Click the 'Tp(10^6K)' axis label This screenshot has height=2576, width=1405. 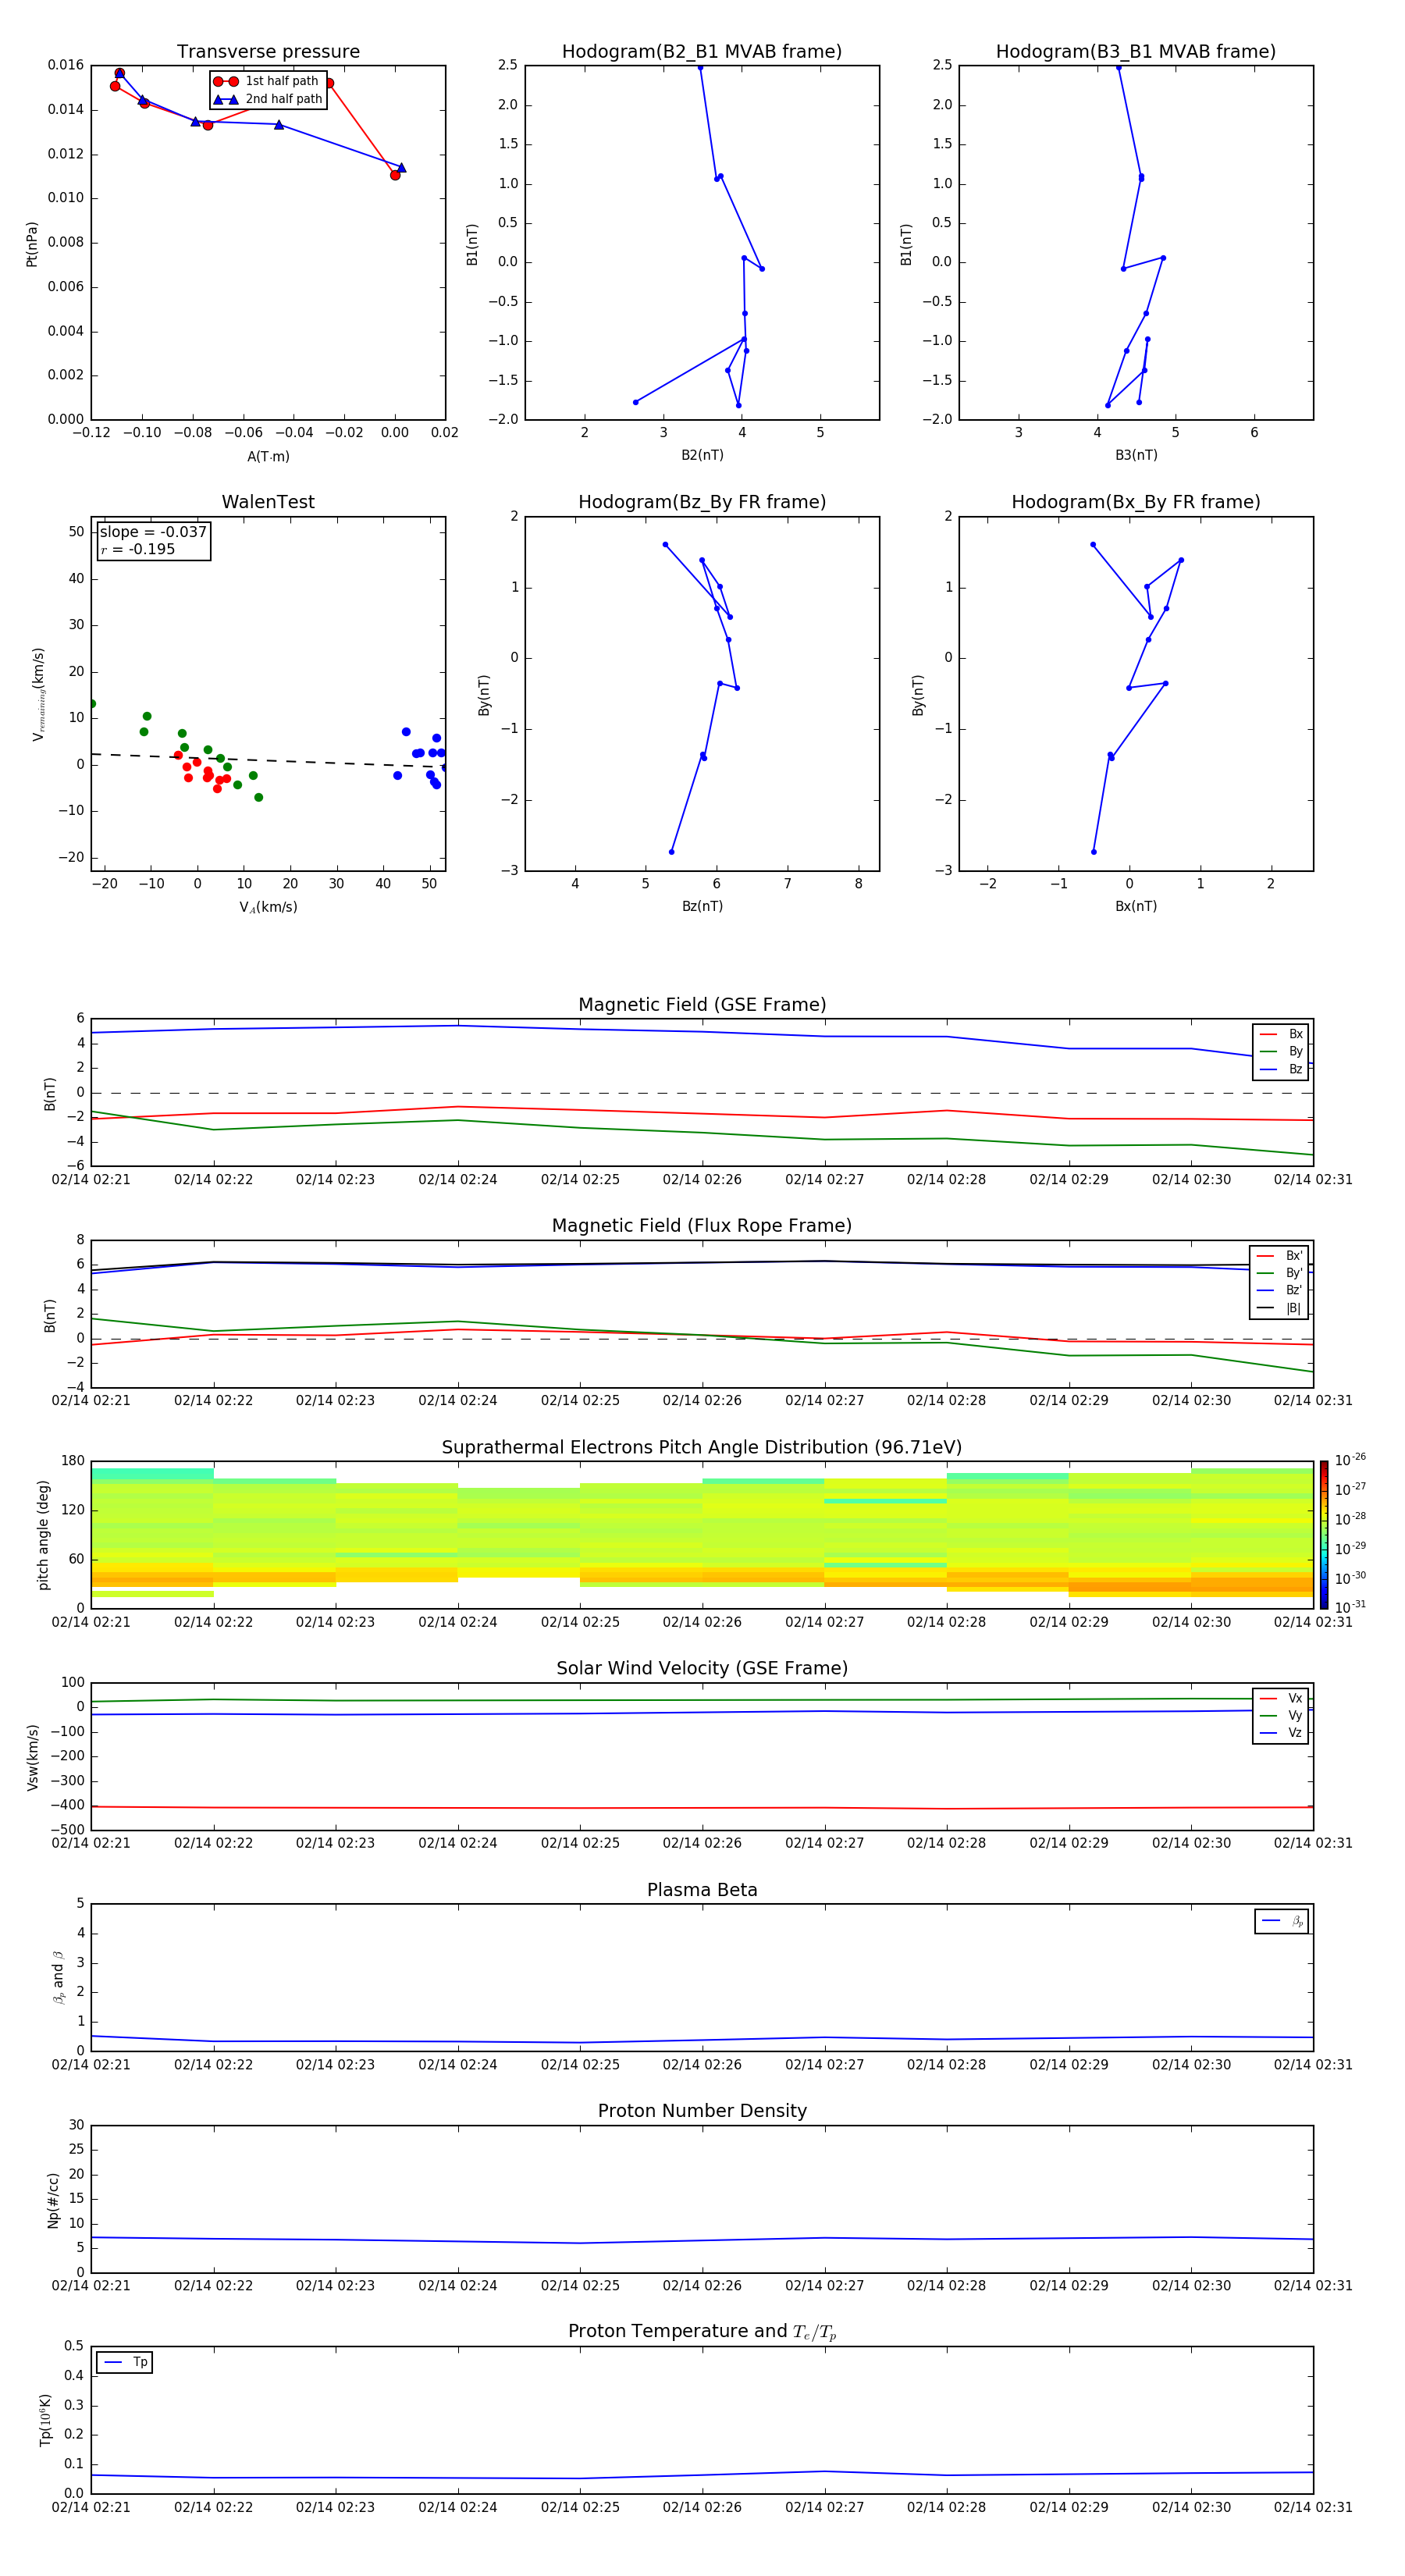[45, 2420]
